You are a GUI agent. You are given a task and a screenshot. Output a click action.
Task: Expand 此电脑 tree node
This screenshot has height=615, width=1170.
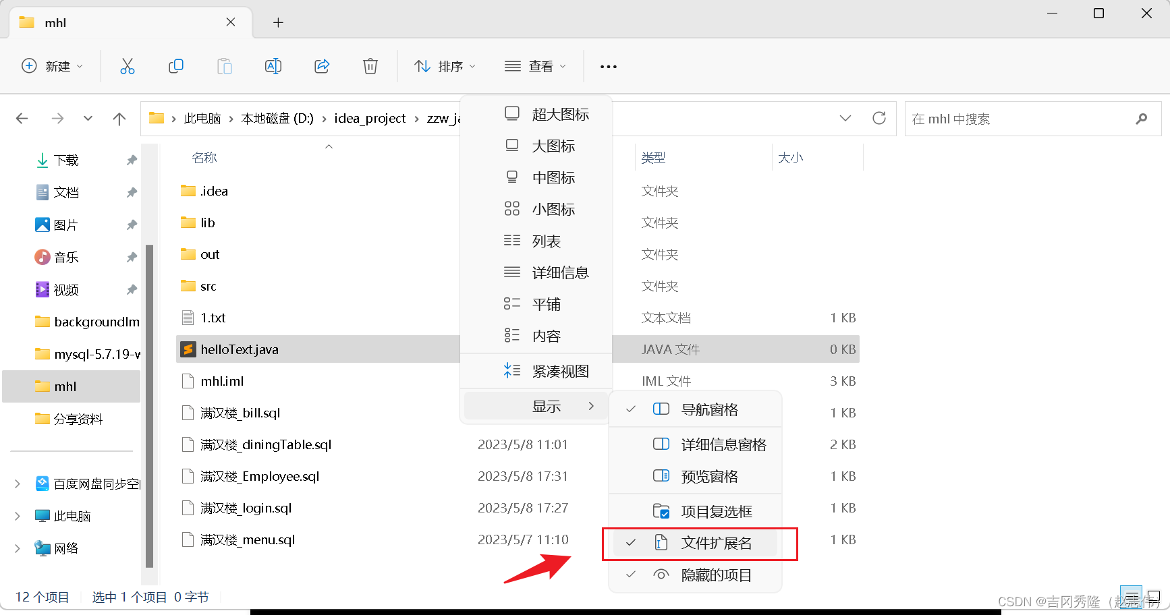coord(18,516)
